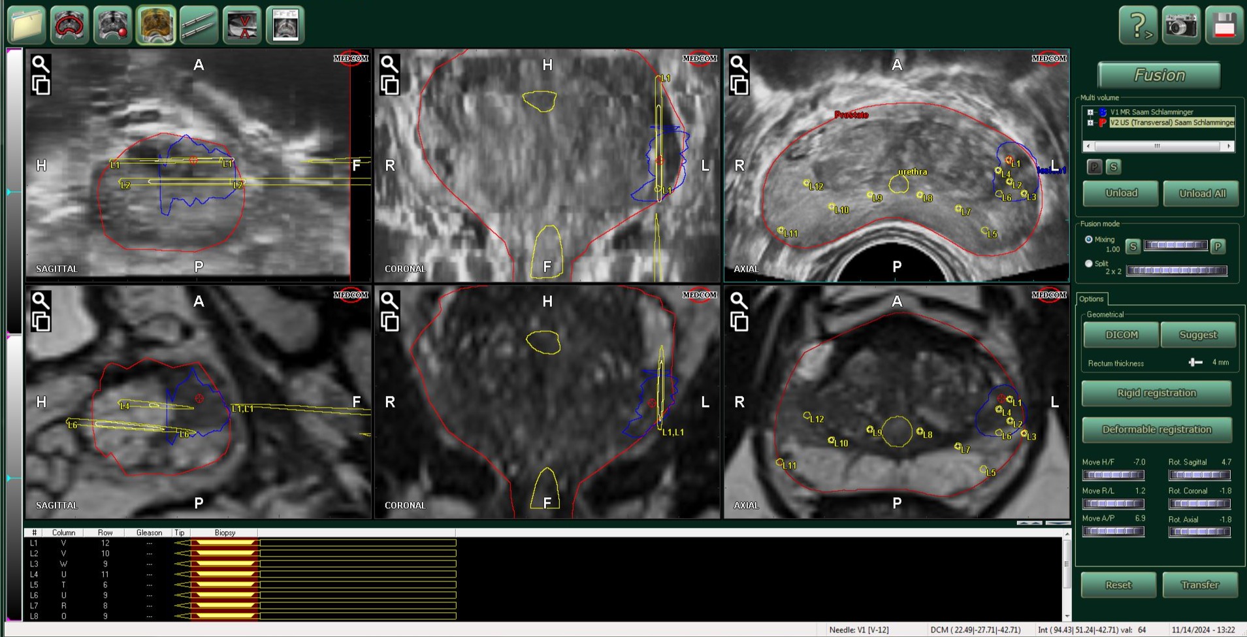Adjust the Rot. Sagittal slider
This screenshot has width=1247, height=637.
click(x=1199, y=475)
